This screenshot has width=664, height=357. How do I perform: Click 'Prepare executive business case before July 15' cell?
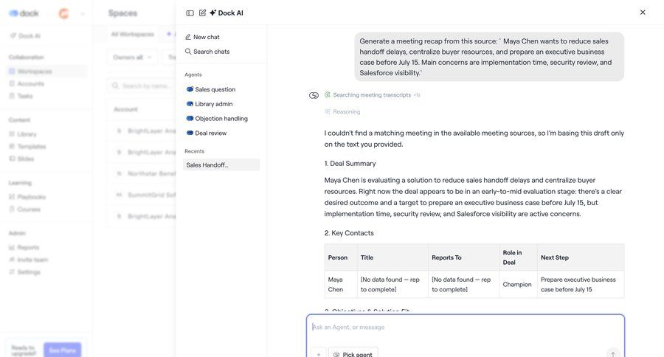(580, 285)
